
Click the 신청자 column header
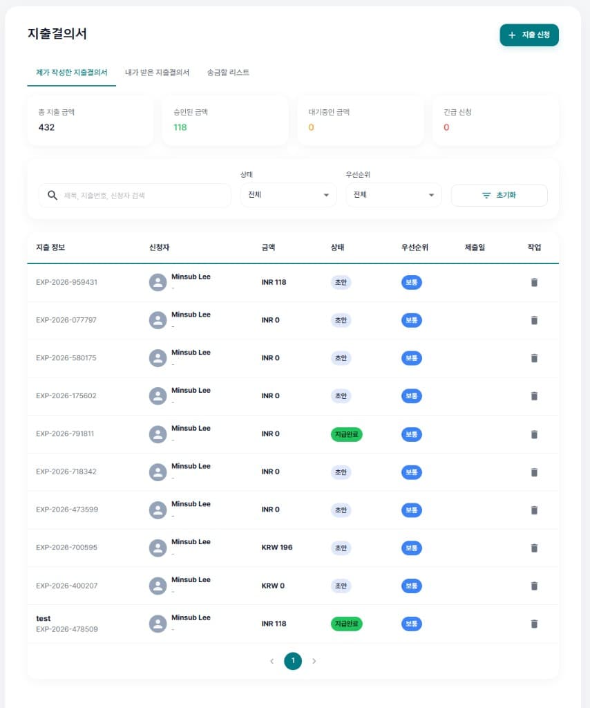159,248
